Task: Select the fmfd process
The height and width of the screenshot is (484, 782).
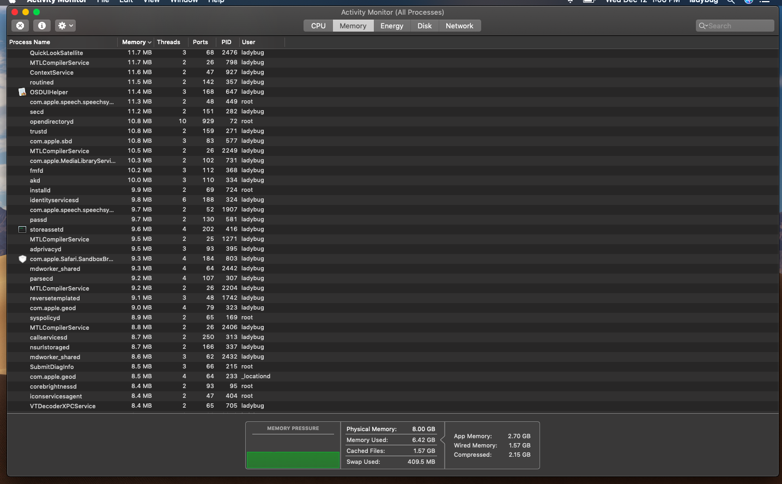Action: pyautogui.click(x=392, y=171)
